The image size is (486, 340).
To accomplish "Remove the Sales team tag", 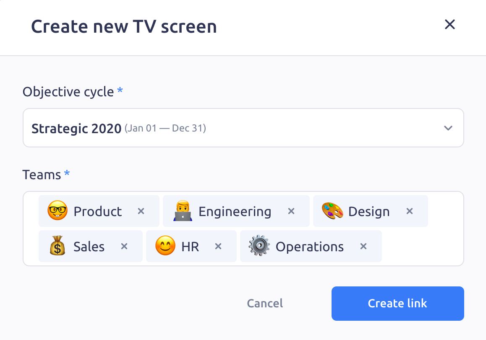I will click(124, 246).
